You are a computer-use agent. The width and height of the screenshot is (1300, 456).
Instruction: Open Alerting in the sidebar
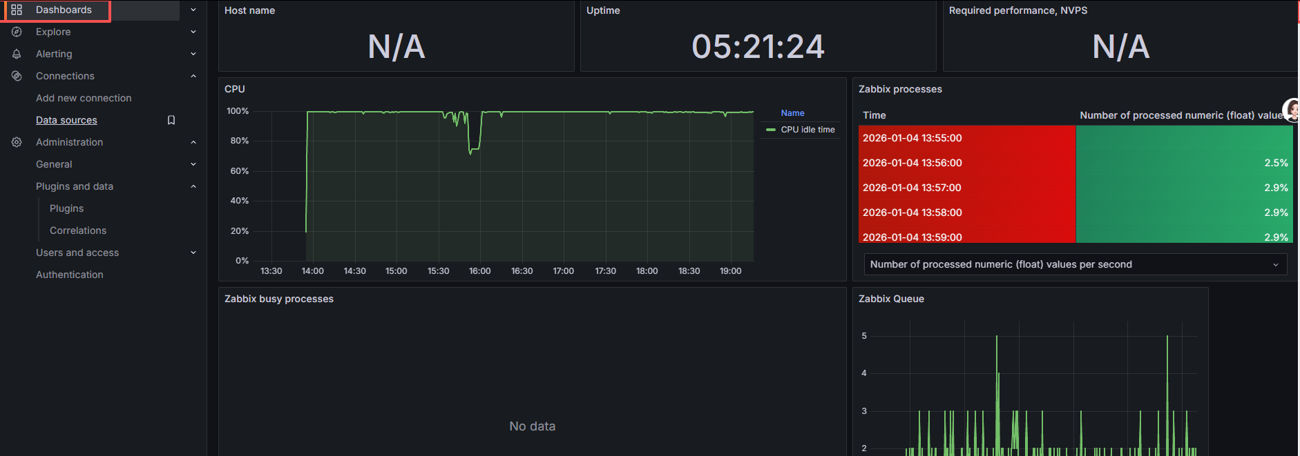[x=54, y=54]
